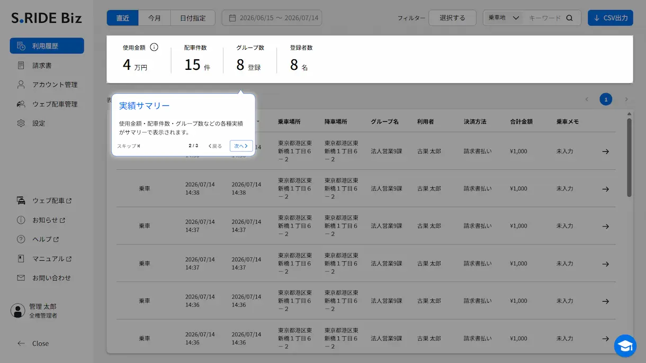The width and height of the screenshot is (646, 363).
Task: Click スキップ to skip the tour
Action: (129, 146)
